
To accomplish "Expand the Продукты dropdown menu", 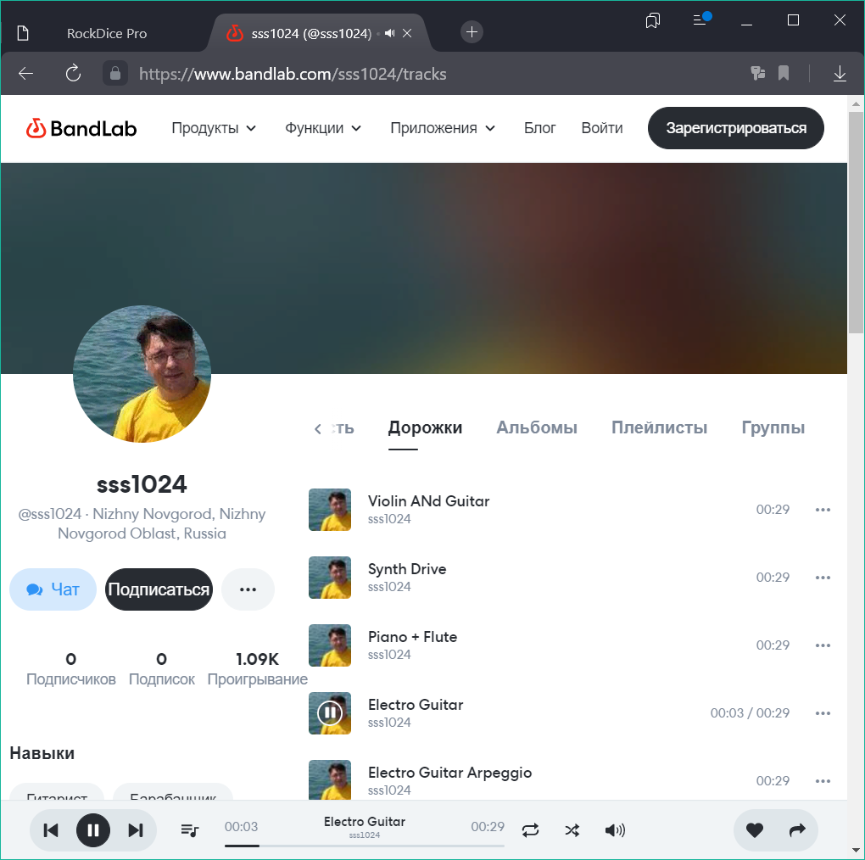I will click(x=214, y=128).
